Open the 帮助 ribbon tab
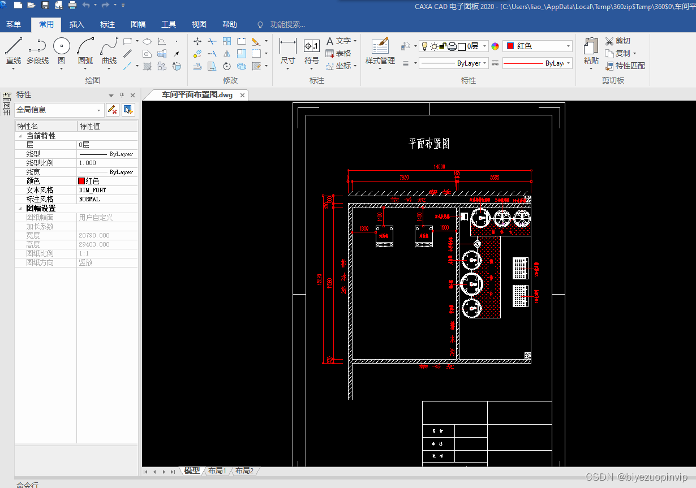 pyautogui.click(x=230, y=24)
